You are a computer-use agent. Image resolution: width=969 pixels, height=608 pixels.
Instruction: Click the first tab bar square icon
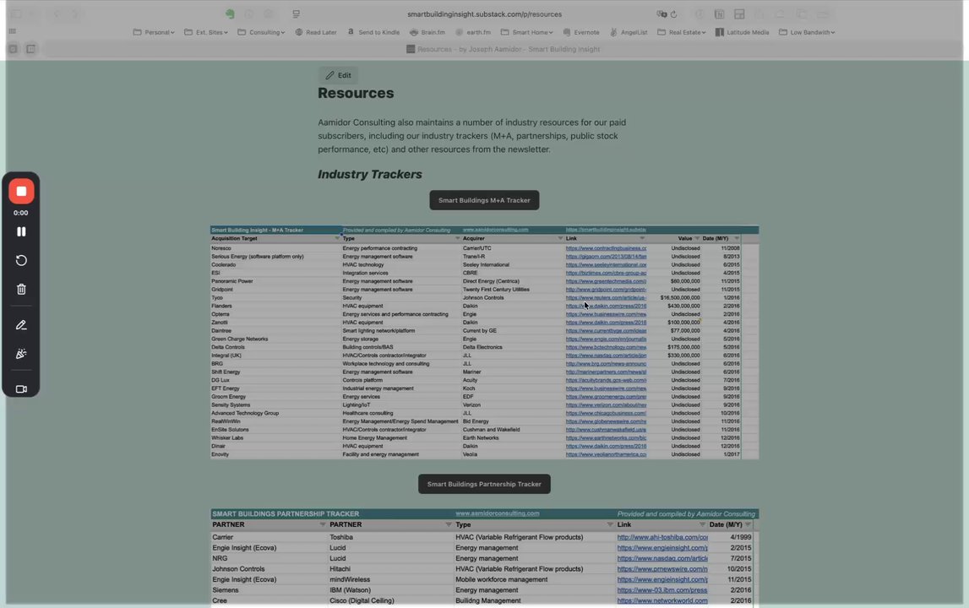point(13,49)
